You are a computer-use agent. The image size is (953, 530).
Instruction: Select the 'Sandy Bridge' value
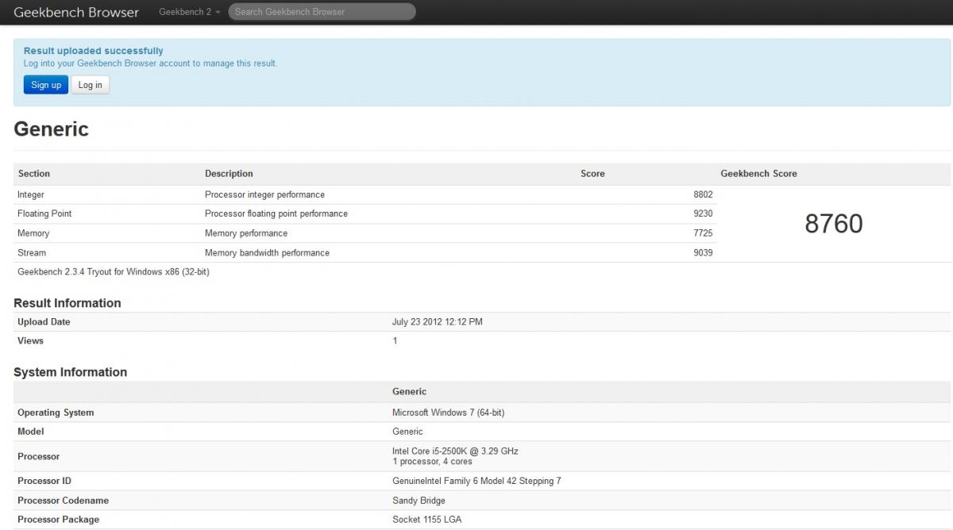point(419,501)
